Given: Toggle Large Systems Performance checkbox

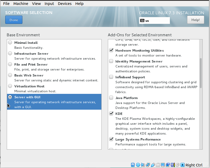Looking at the screenshot, I should pyautogui.click(x=111, y=139).
